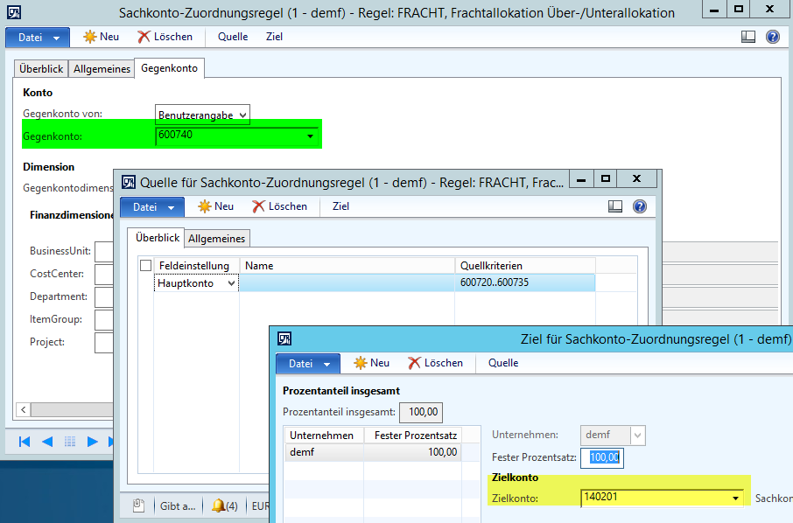Click the Quelle button in the Ziel window toolbar
793x523 pixels.
503,363
